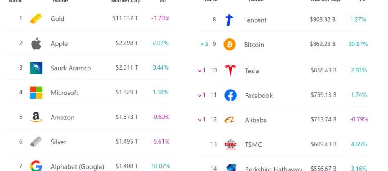This screenshot has width=388, height=171.
Task: Click the Microsoft logo icon
Action: pos(36,92)
